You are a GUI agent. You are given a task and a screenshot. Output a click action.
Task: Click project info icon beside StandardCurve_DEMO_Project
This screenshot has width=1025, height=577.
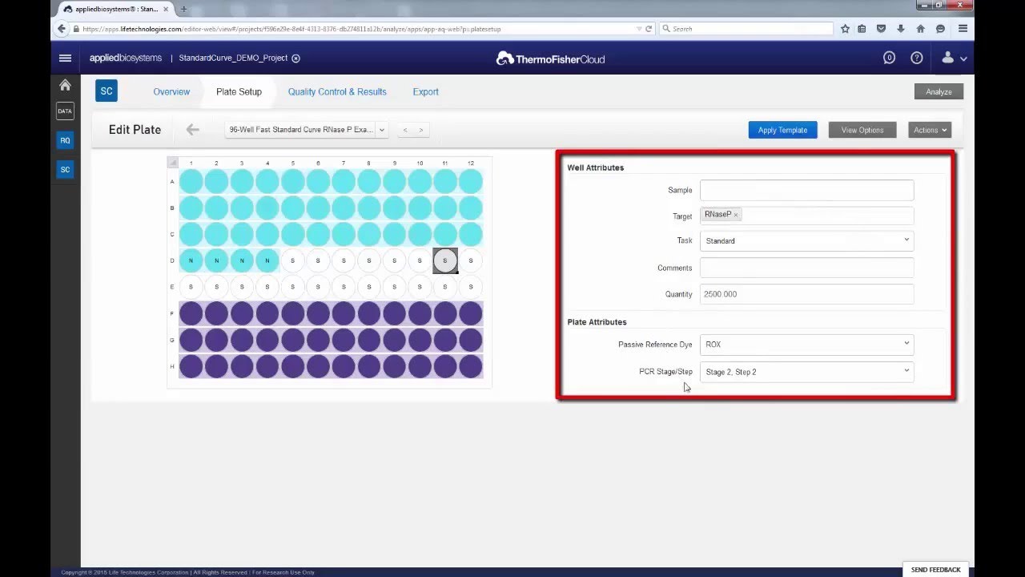coord(295,59)
